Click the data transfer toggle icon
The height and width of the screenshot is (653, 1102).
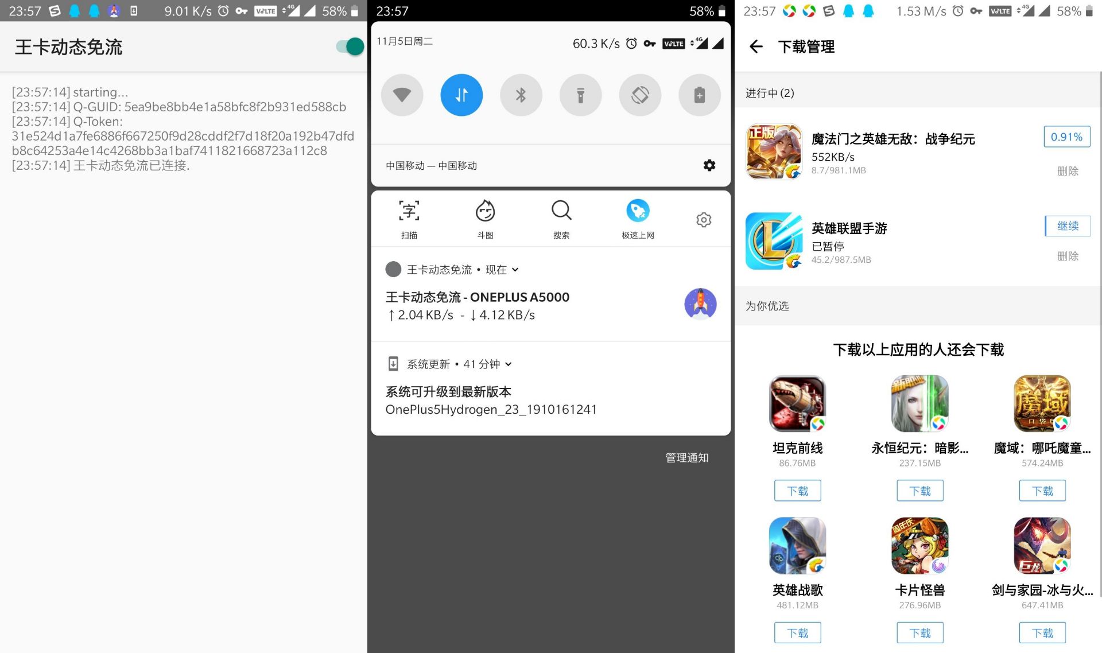461,94
